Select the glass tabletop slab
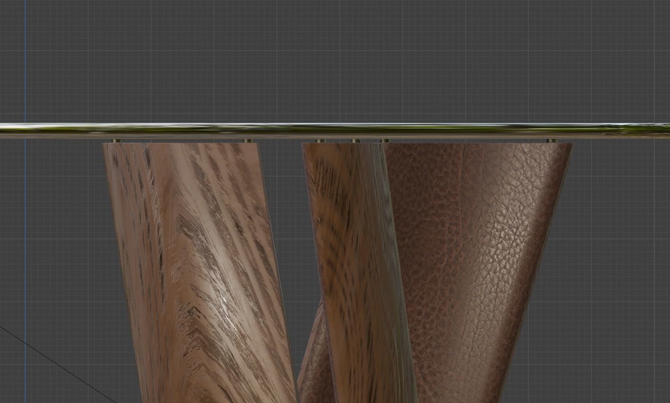Viewport: 670px width, 403px height. 335,131
